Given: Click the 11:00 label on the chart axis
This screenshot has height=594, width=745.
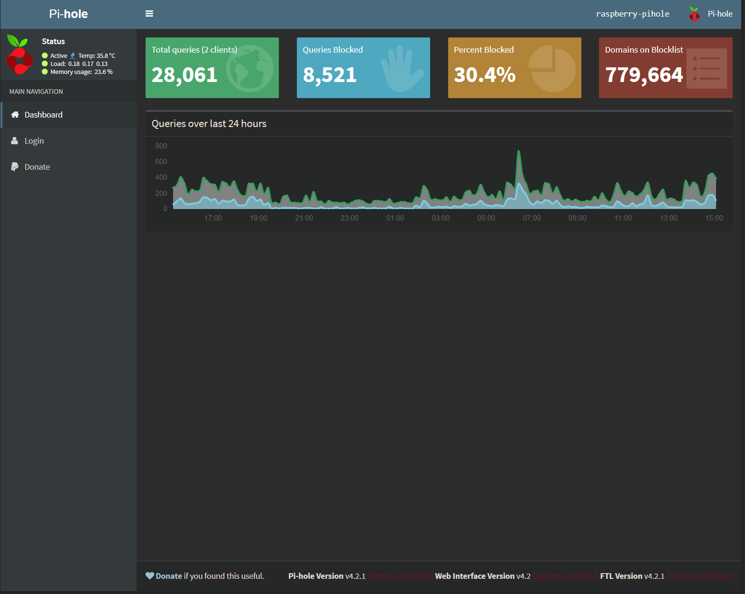Looking at the screenshot, I should [x=623, y=218].
